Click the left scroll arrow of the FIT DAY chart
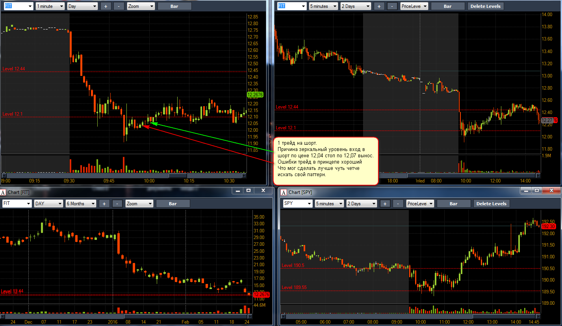Image resolution: width=562 pixels, height=326 pixels. coord(2,316)
